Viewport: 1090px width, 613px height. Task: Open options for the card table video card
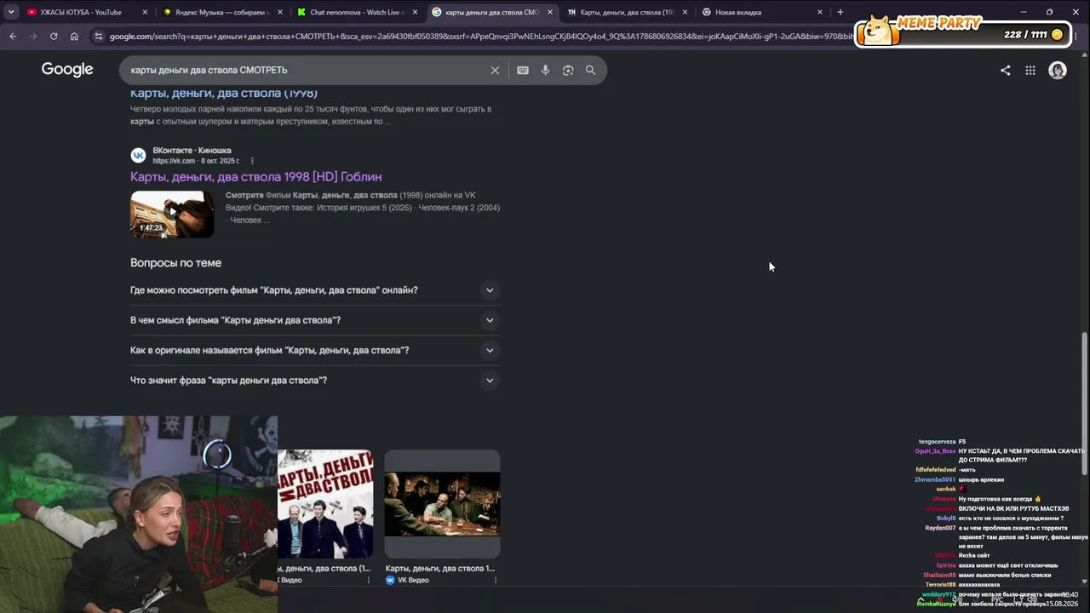click(x=495, y=580)
